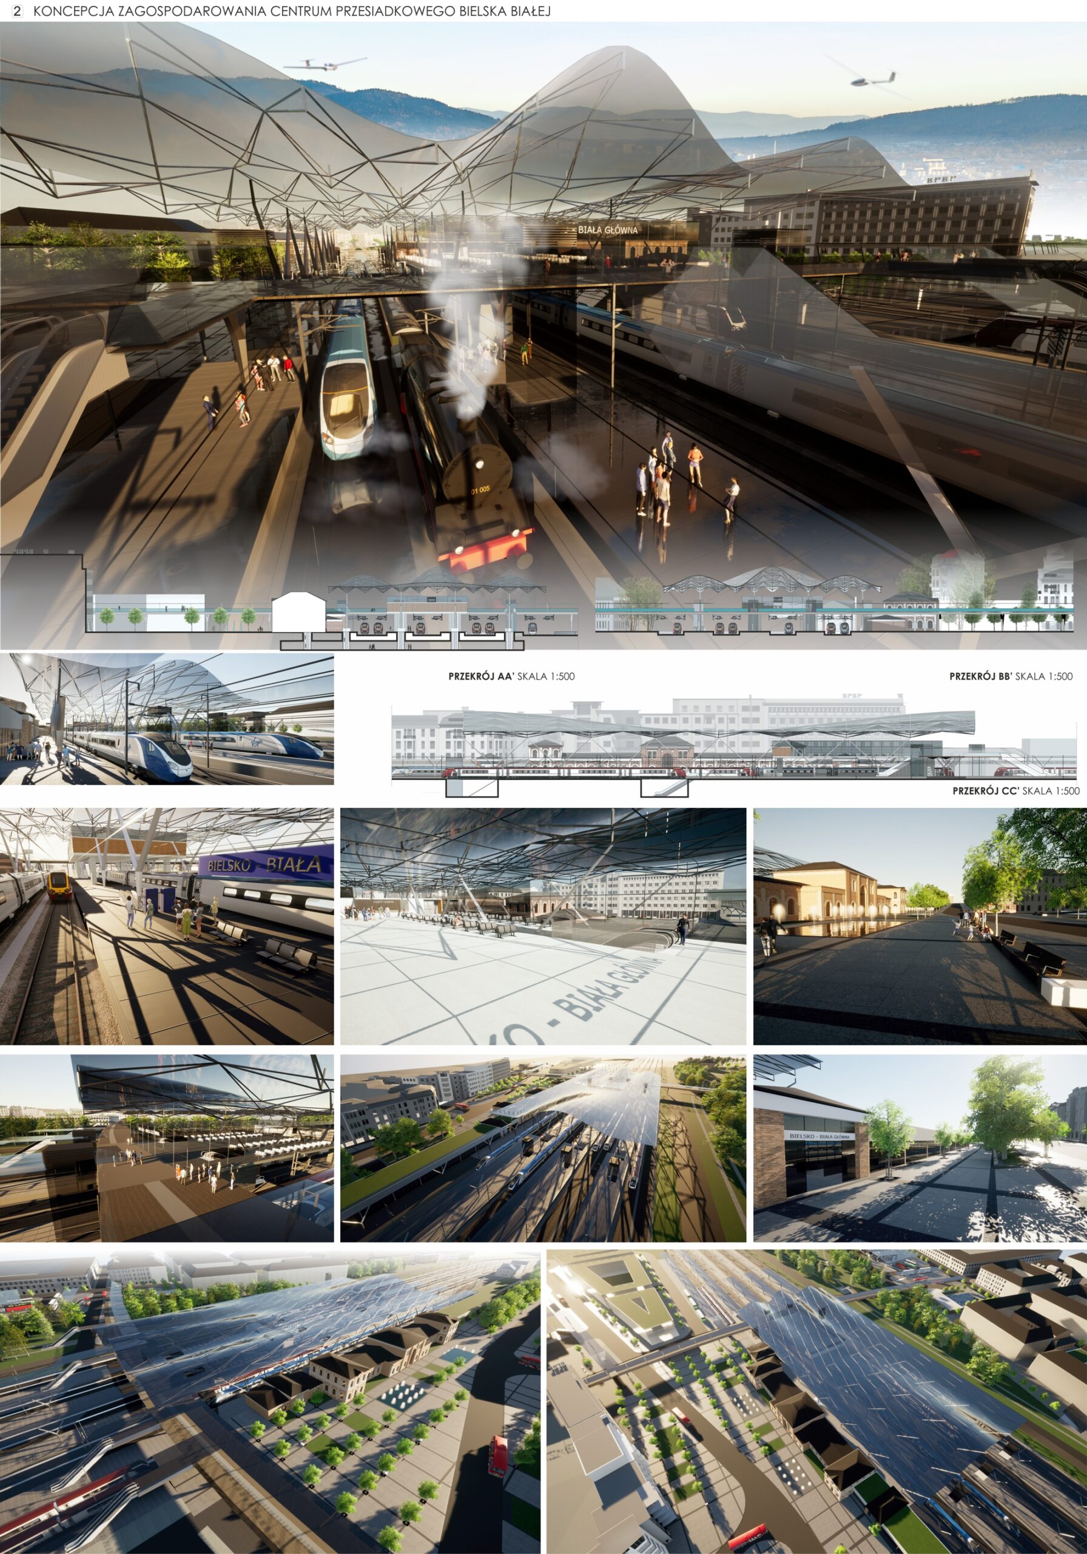Viewport: 1087px width, 1554px height.
Task: Click the 'BIAŁA GŁÓWNA' station sign in the main render
Action: pos(607,230)
